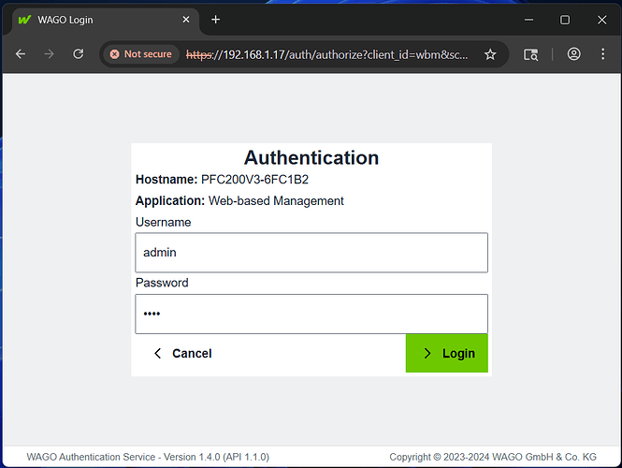The width and height of the screenshot is (622, 468).
Task: Open a new browser tab
Action: pos(215,20)
